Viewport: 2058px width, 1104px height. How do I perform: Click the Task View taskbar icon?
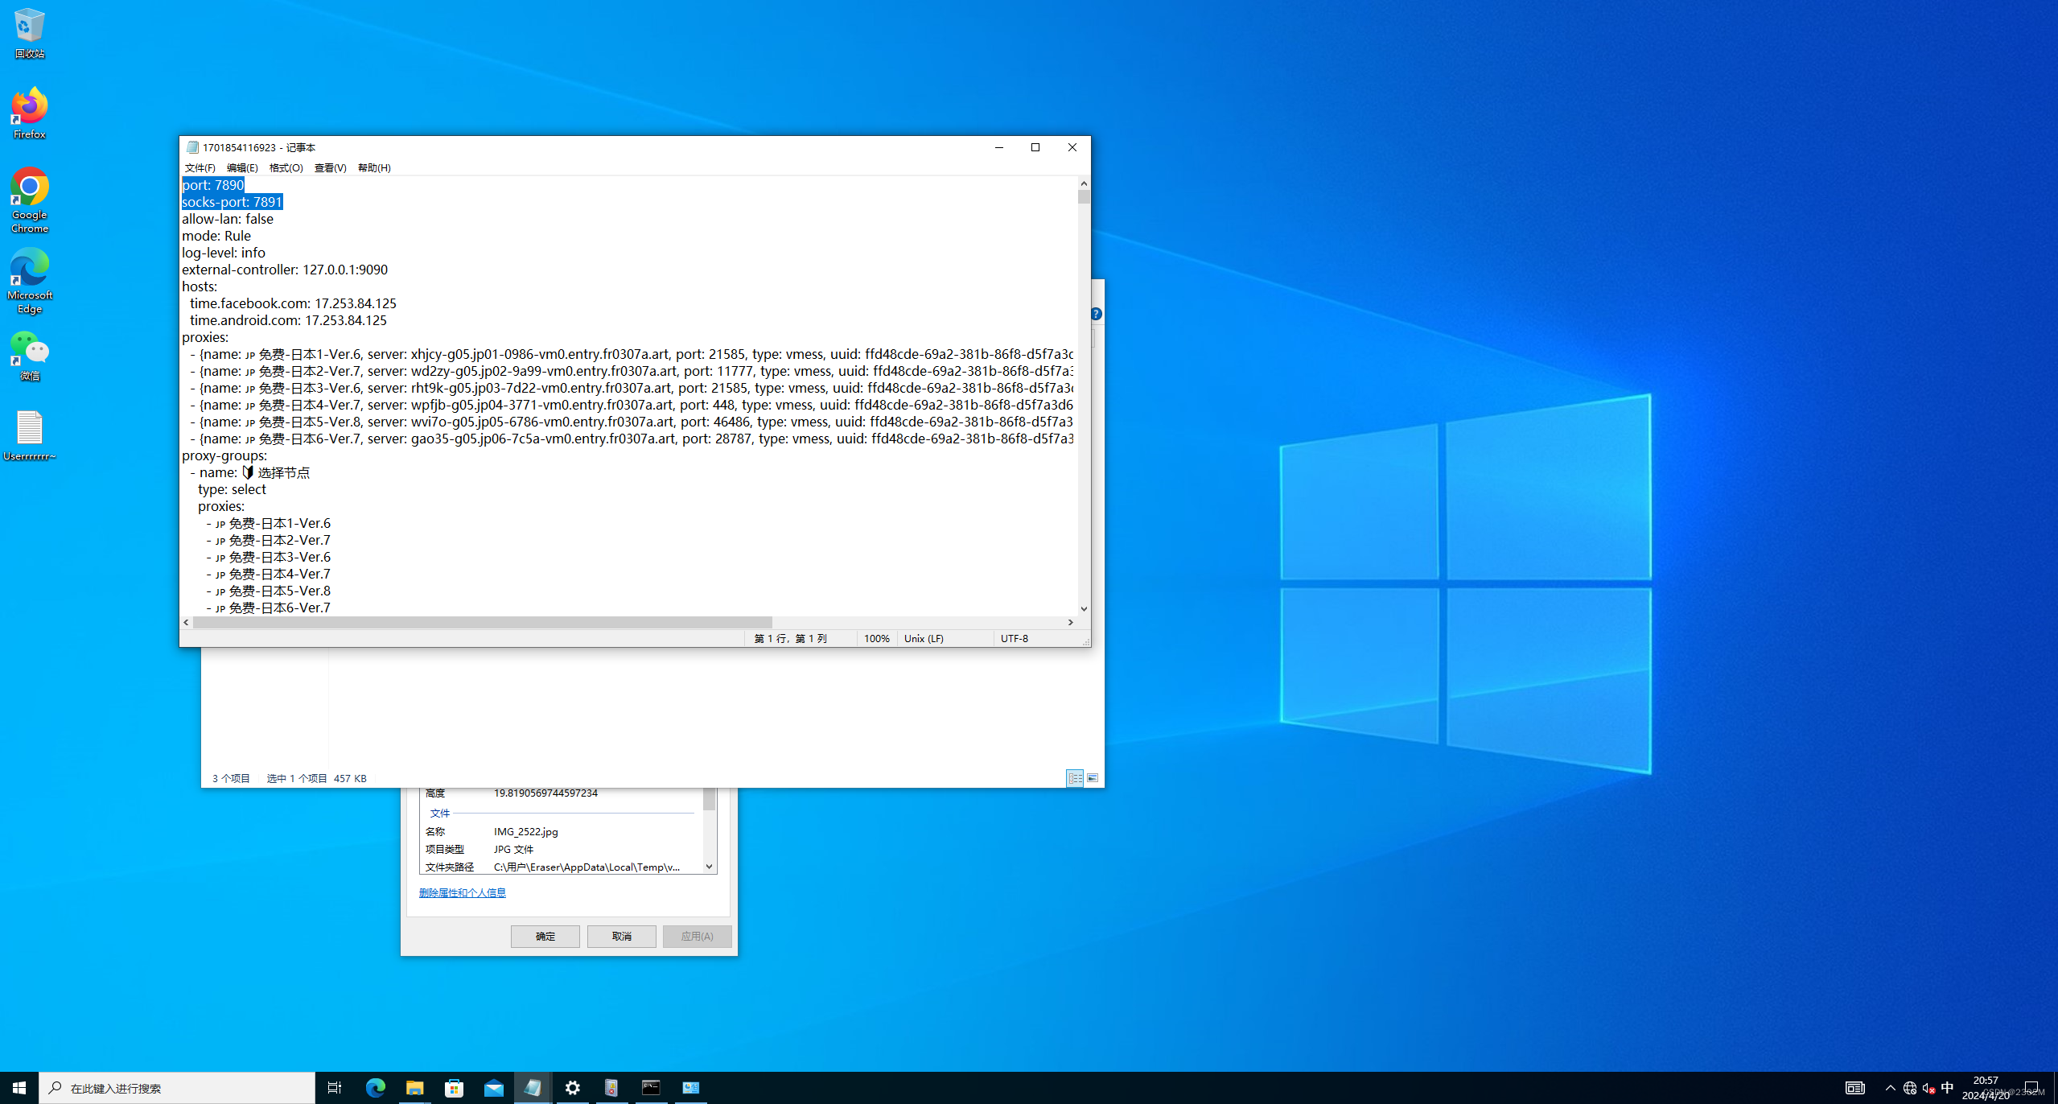(335, 1088)
